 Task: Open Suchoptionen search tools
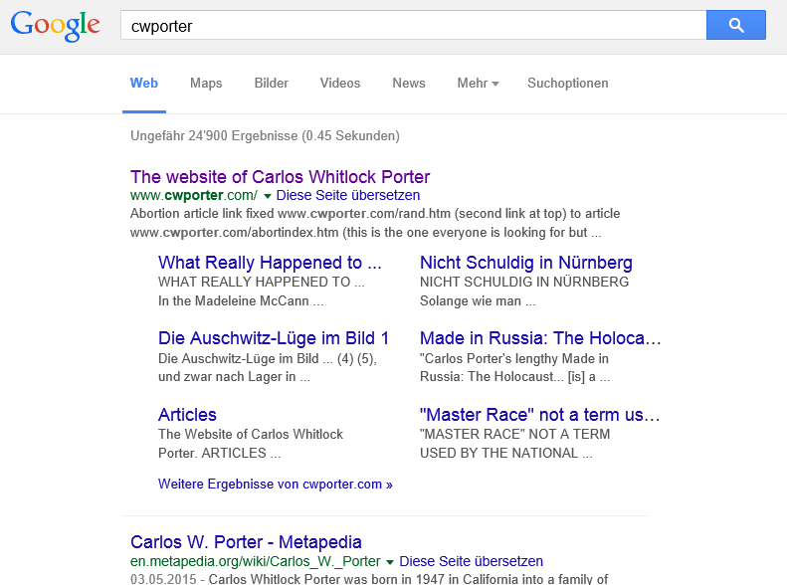(x=567, y=84)
